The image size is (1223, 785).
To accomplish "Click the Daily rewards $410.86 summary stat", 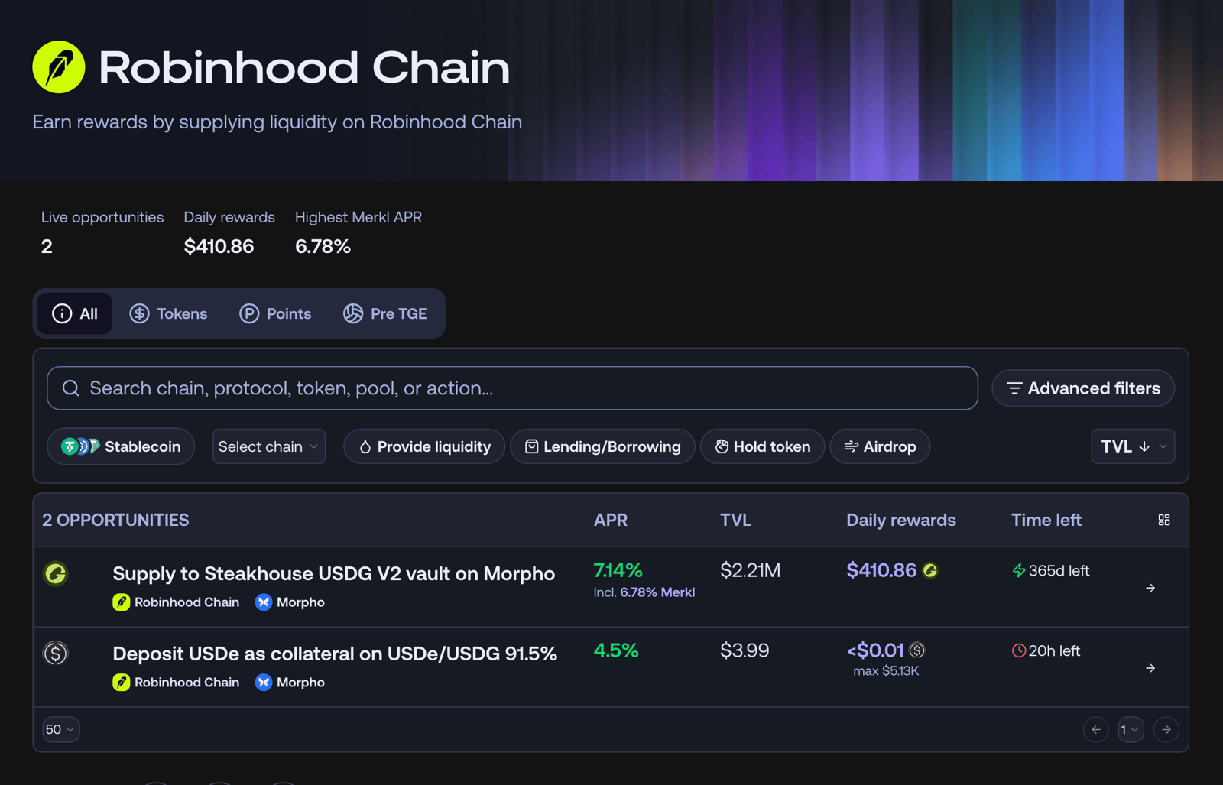I will coord(229,232).
